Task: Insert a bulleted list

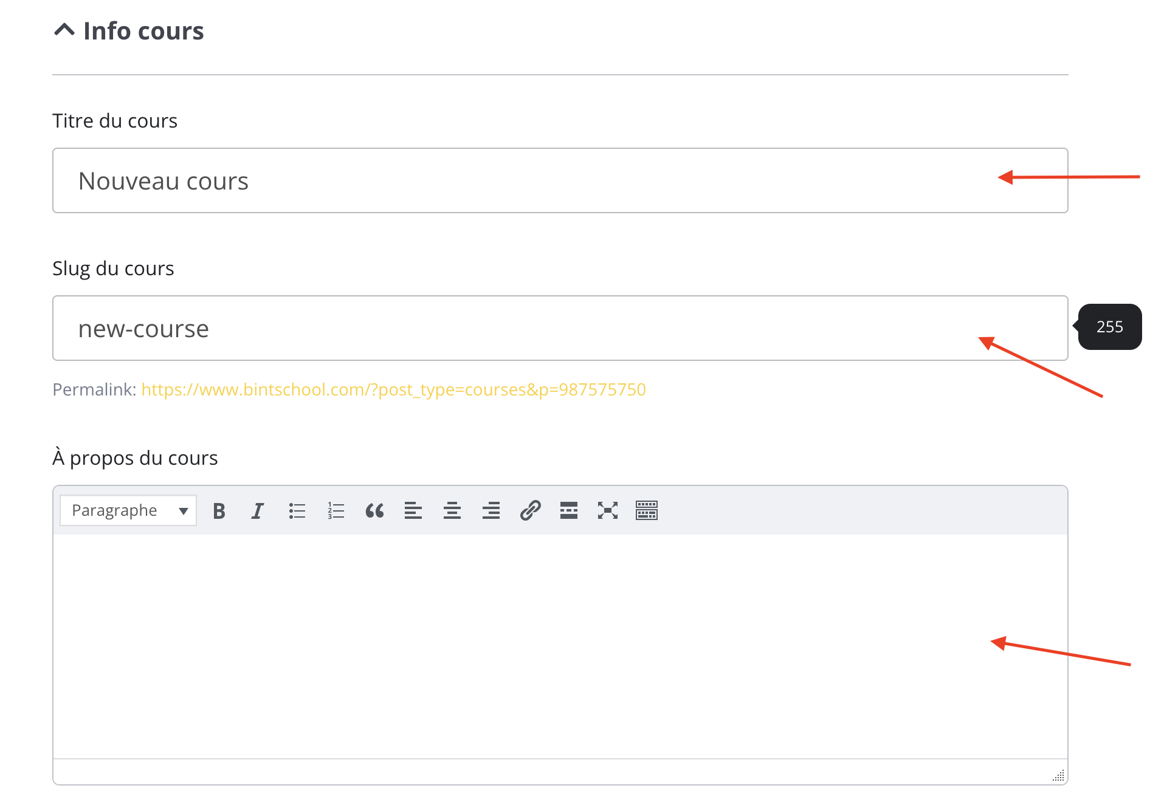Action: [x=297, y=511]
